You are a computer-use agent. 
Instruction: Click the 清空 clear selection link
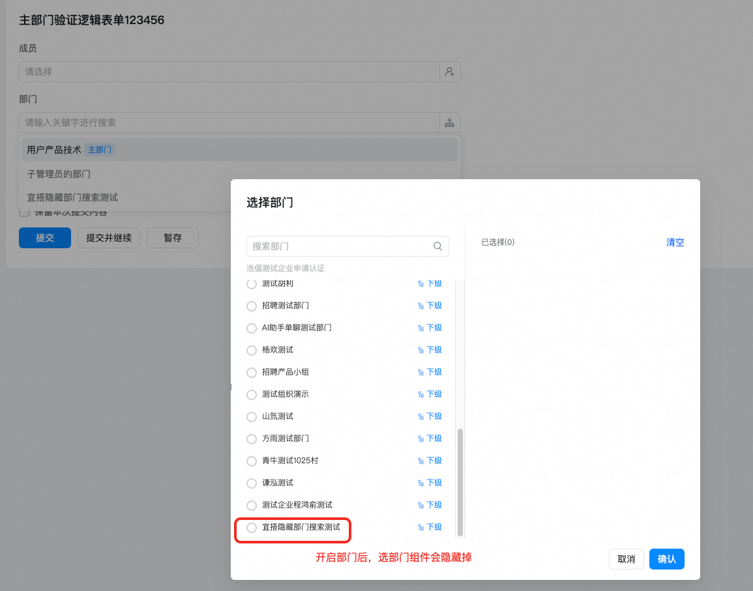(675, 242)
